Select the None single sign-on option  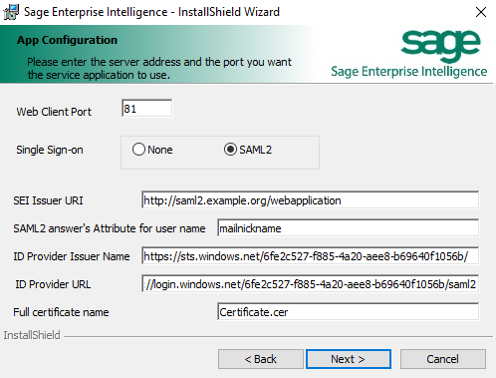point(152,150)
